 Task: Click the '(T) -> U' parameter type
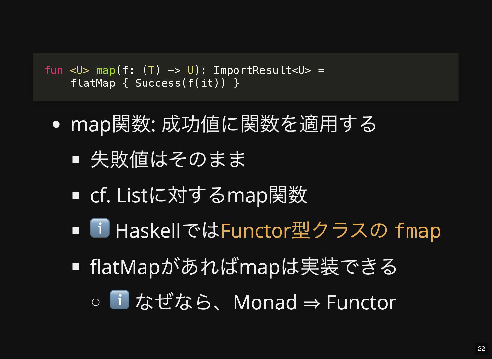click(x=168, y=70)
